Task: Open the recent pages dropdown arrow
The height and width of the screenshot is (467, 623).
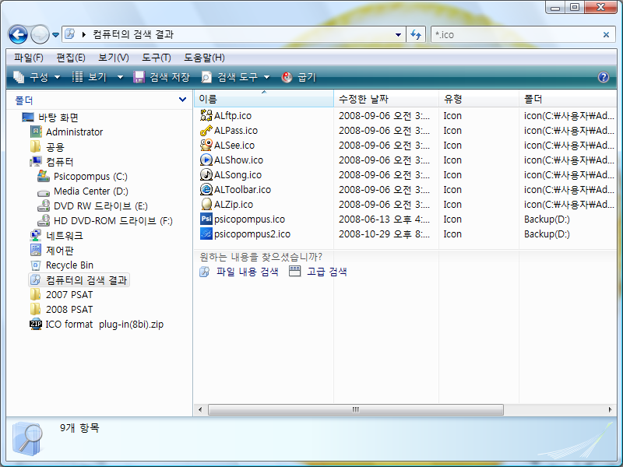Action: click(x=55, y=35)
